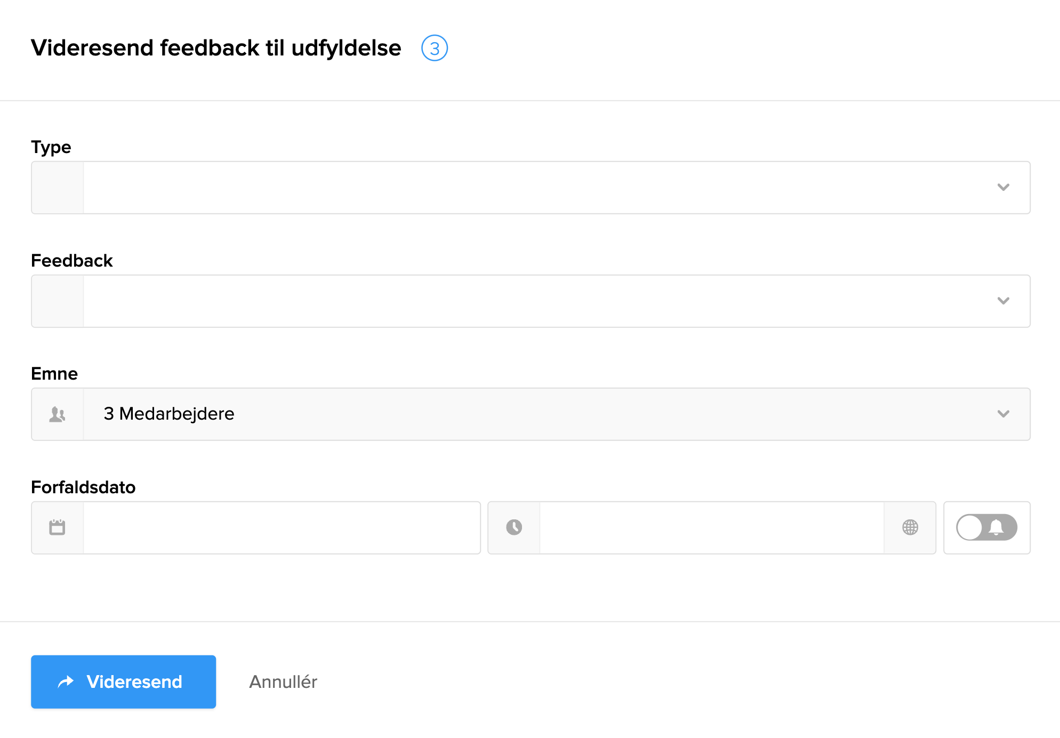Select the 3 Medarbejdere text in Emne
Image resolution: width=1060 pixels, height=738 pixels.
(168, 414)
